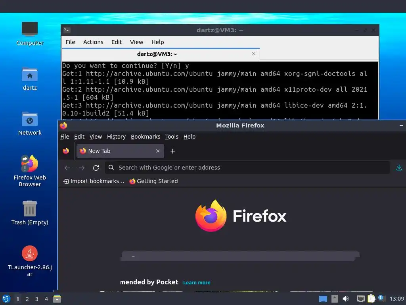This screenshot has width=406, height=305.
Task: Select the New Tab tab in Firefox
Action: [120, 151]
